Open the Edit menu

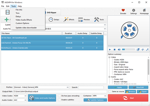tap(8, 6)
